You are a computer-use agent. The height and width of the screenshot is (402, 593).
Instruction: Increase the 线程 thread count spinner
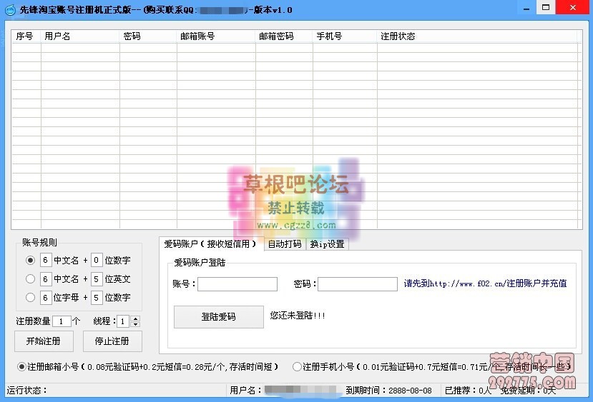(135, 318)
